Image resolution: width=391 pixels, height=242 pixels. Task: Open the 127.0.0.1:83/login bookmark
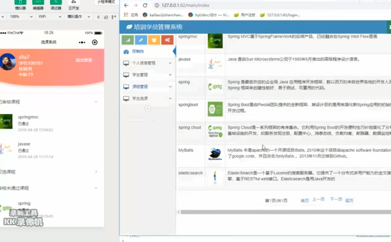click(x=280, y=15)
